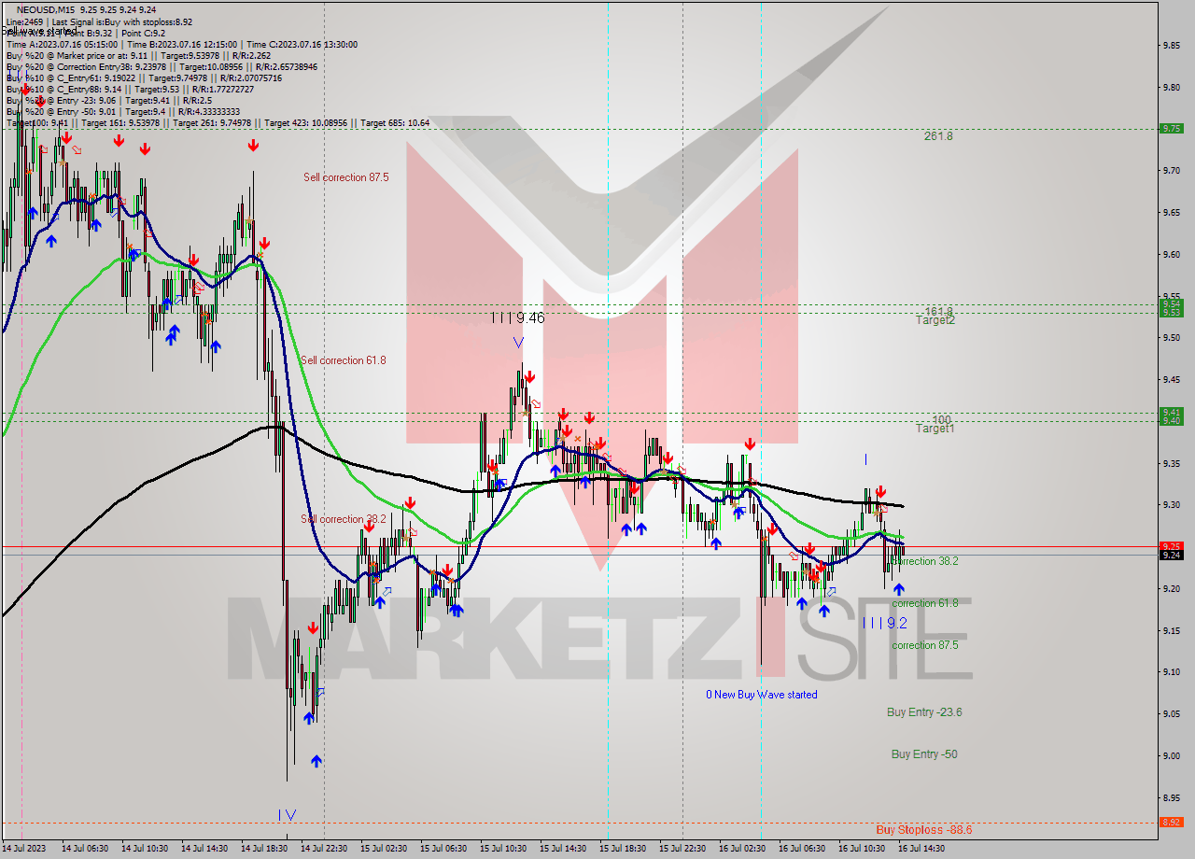Click '0 New Buy Wave started' text
The width and height of the screenshot is (1195, 859).
click(x=762, y=695)
